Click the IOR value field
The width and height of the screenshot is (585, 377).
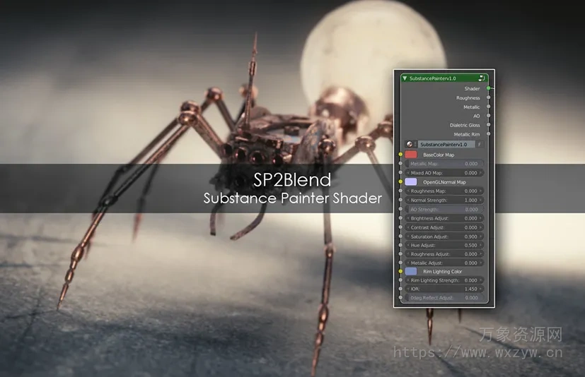[444, 289]
